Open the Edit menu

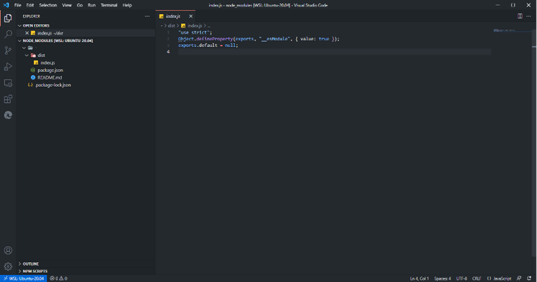pyautogui.click(x=30, y=5)
